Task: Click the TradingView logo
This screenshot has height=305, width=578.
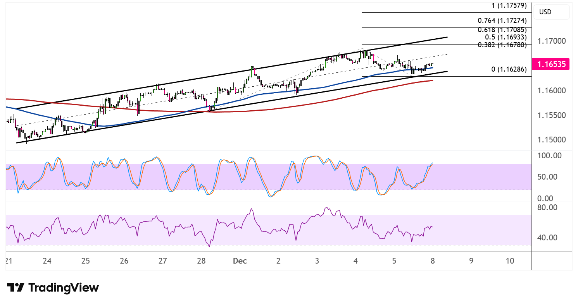Action: [x=53, y=288]
